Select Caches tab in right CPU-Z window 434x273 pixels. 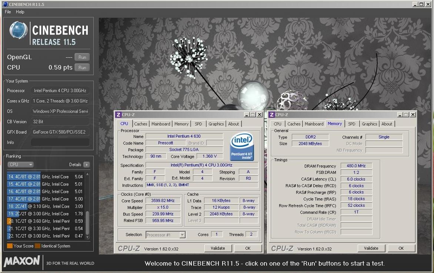pyautogui.click(x=294, y=124)
